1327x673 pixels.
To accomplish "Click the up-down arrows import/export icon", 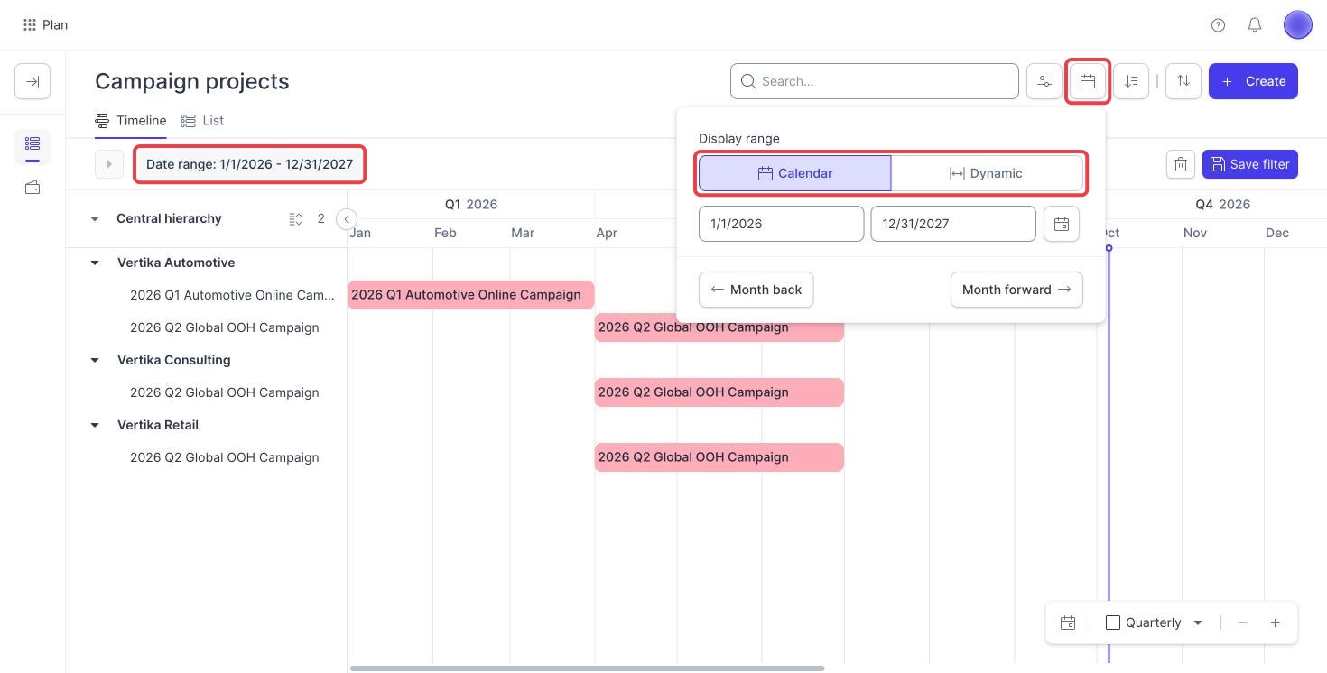I will [1183, 81].
